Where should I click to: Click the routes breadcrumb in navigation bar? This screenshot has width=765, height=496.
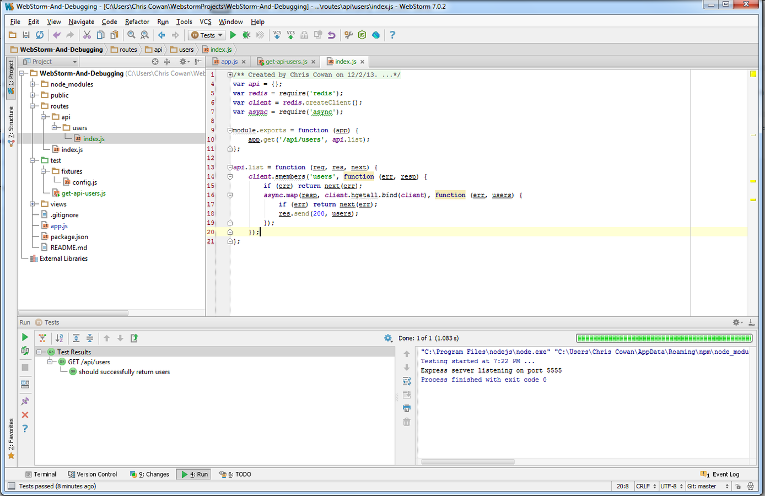pyautogui.click(x=124, y=50)
